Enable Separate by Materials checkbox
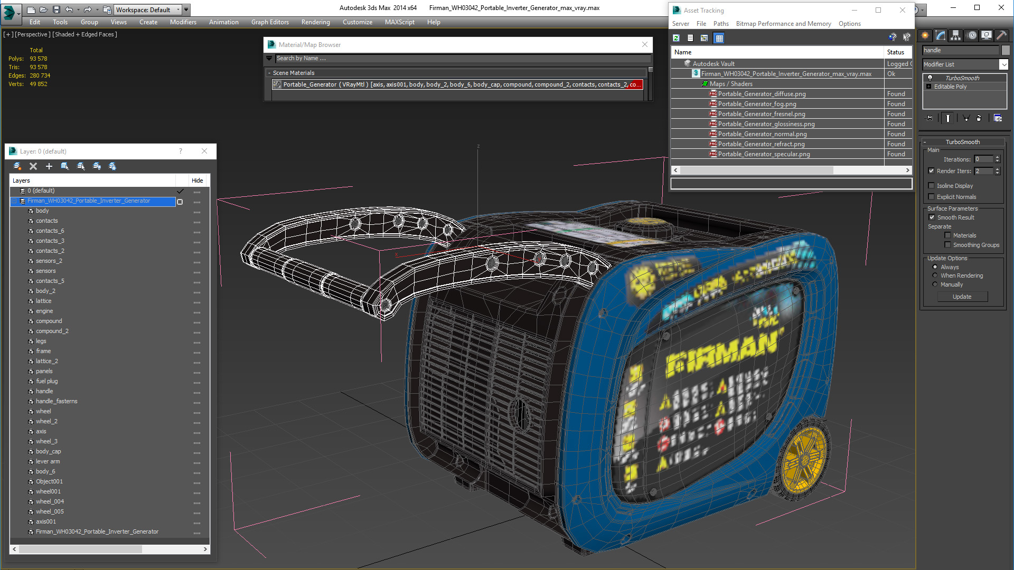 pos(947,235)
